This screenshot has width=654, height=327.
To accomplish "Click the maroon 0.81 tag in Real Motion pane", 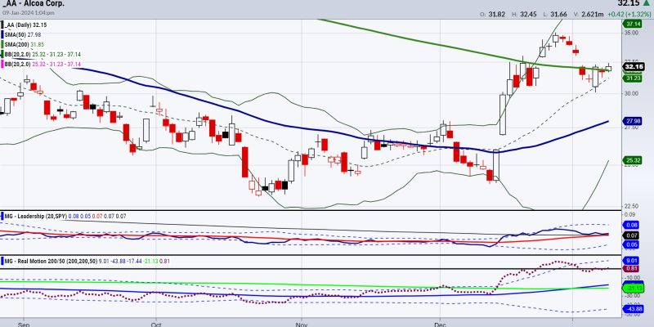I will coord(630,269).
